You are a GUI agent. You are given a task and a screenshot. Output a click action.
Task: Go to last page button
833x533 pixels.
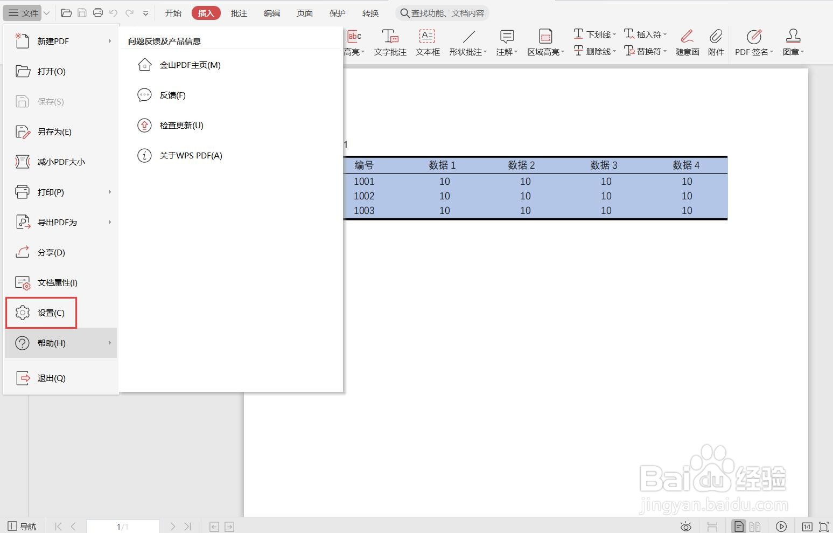187,527
